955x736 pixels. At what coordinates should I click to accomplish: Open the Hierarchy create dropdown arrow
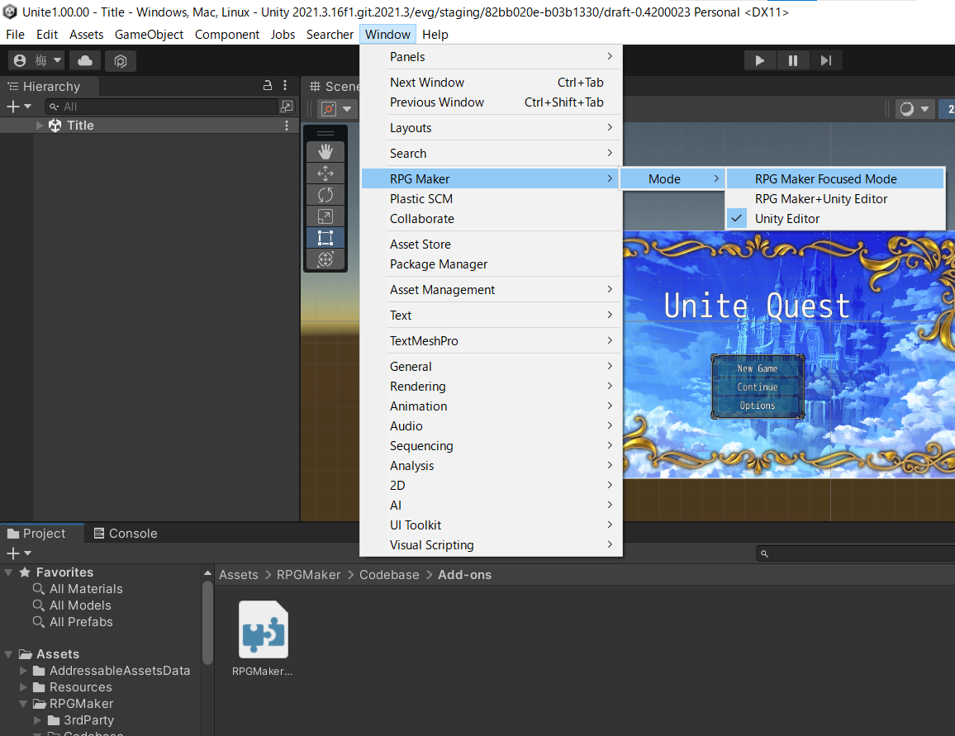[27, 107]
